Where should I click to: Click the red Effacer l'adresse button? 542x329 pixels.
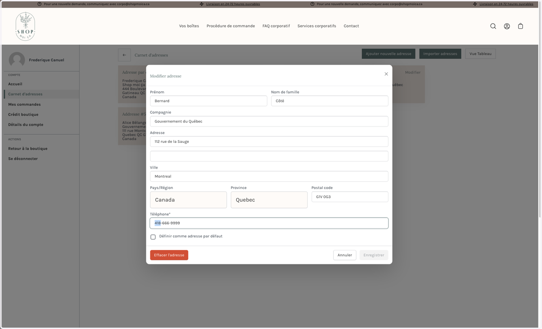[x=169, y=255]
